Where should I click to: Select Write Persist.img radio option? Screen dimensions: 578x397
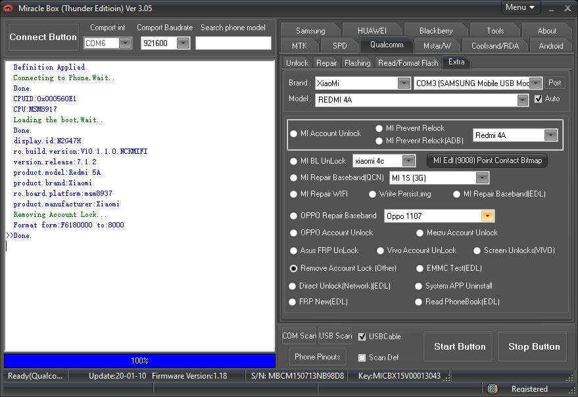click(x=372, y=194)
